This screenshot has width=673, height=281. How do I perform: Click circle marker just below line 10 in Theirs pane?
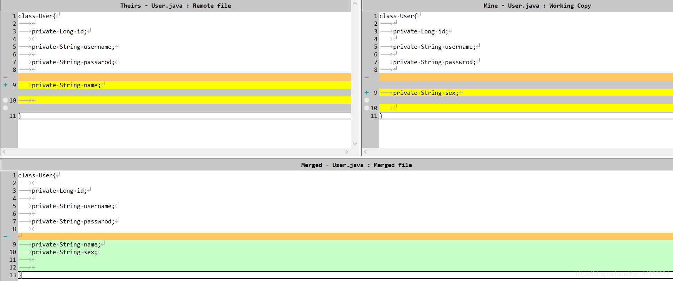pyautogui.click(x=5, y=108)
